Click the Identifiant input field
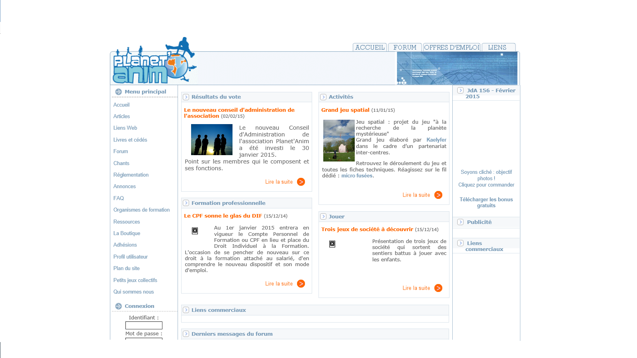Viewport: 637px width, 358px height. tap(144, 325)
